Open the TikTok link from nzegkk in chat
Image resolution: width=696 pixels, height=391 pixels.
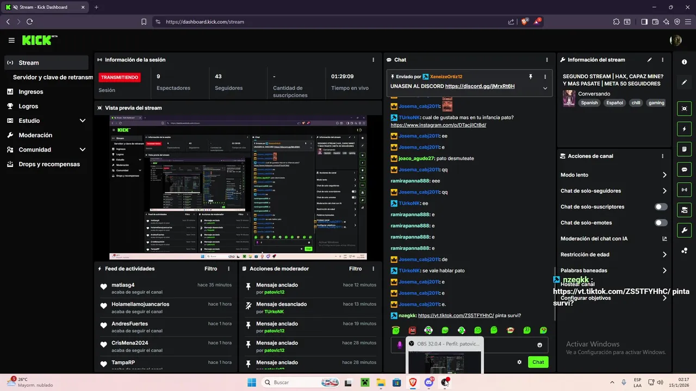456,316
